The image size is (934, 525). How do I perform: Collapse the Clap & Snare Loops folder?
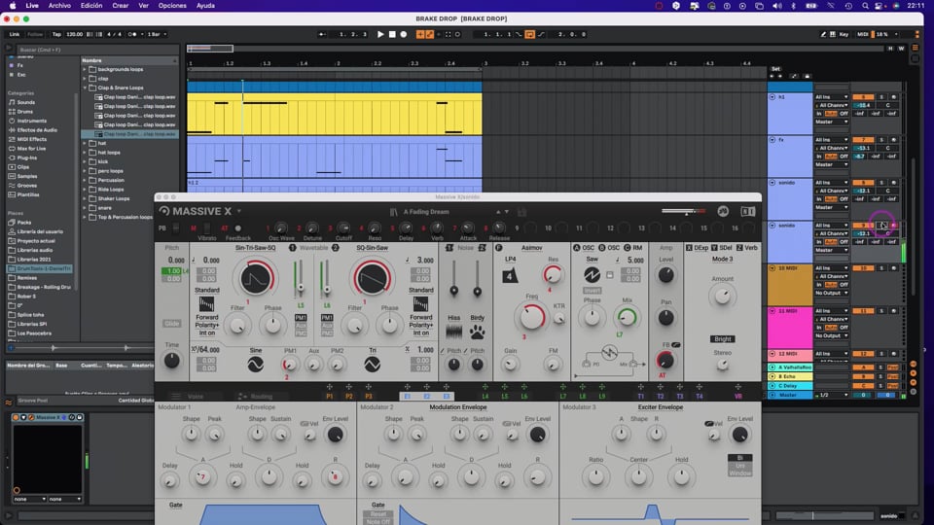click(85, 88)
